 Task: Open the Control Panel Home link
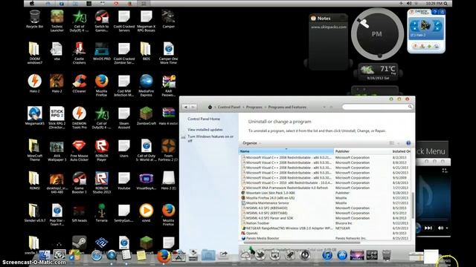204,119
